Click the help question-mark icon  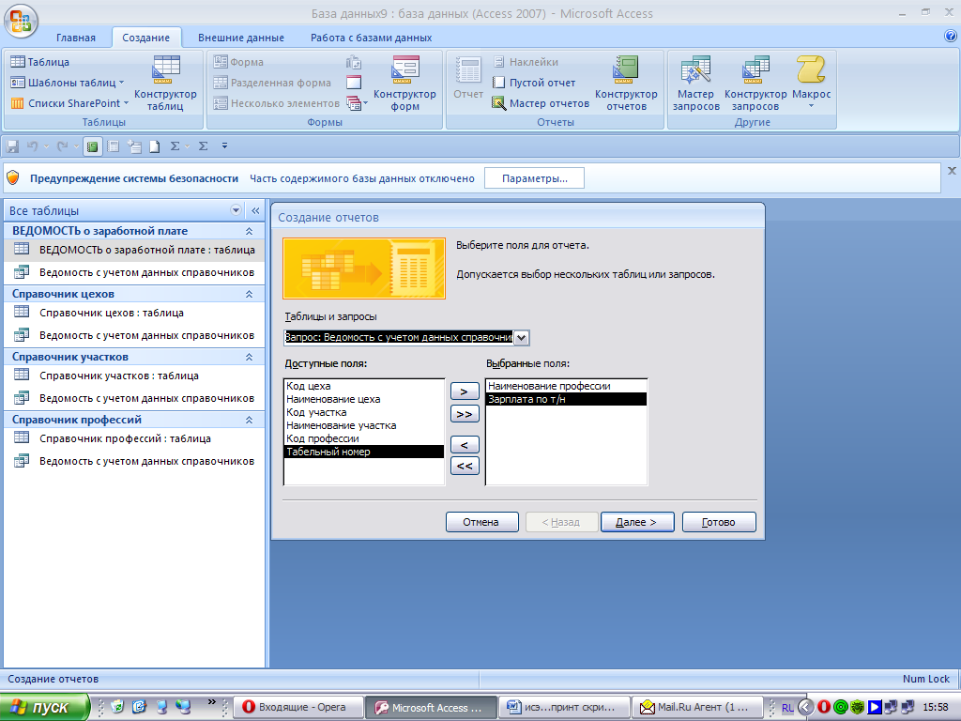tap(951, 37)
